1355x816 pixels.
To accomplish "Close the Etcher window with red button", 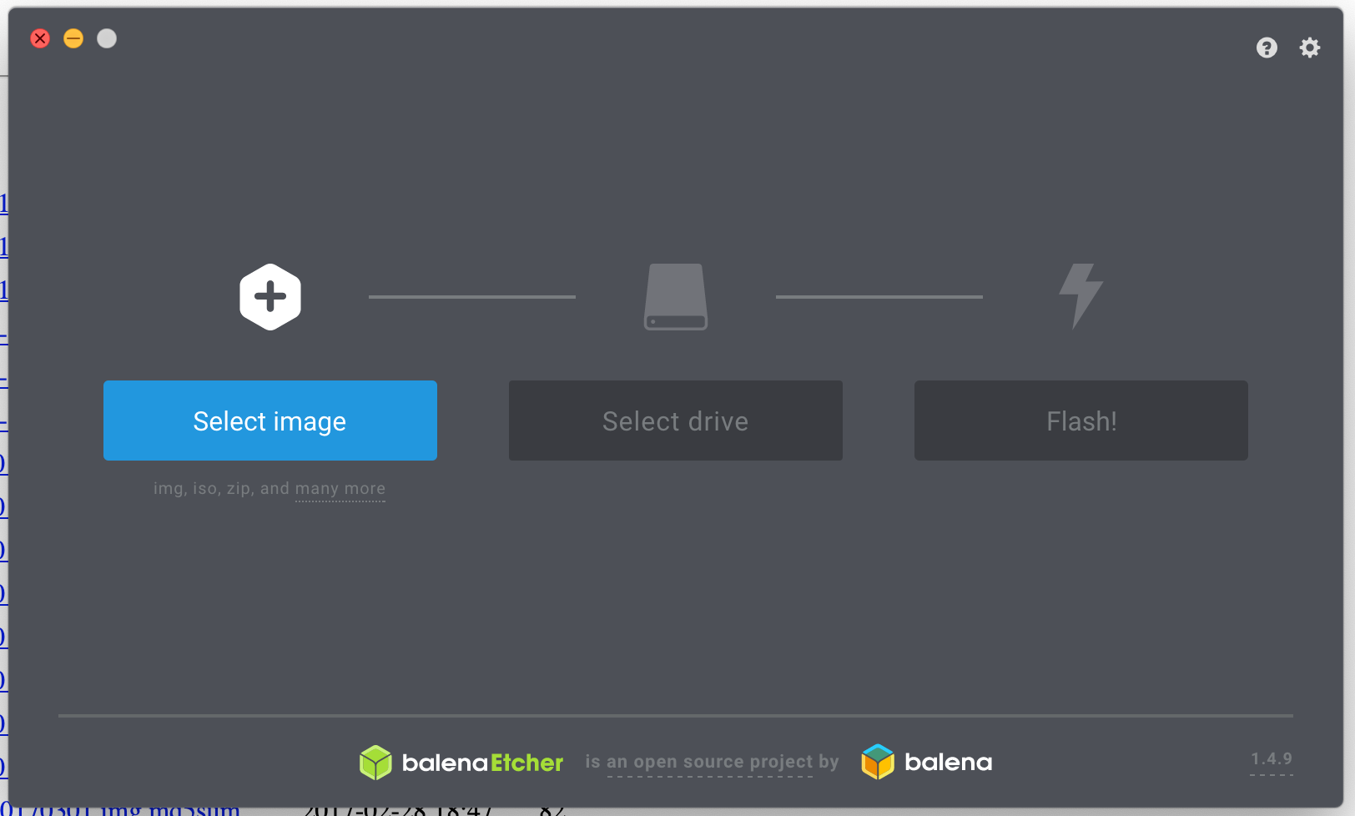I will (40, 38).
